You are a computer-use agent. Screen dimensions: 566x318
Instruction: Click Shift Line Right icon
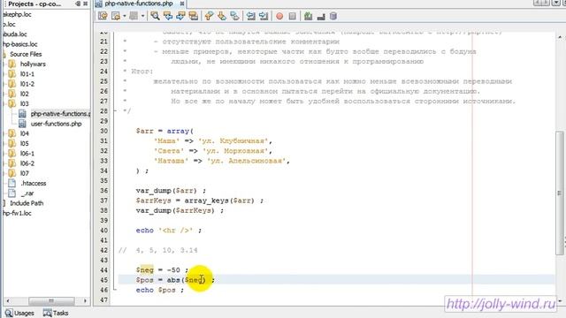click(x=264, y=16)
